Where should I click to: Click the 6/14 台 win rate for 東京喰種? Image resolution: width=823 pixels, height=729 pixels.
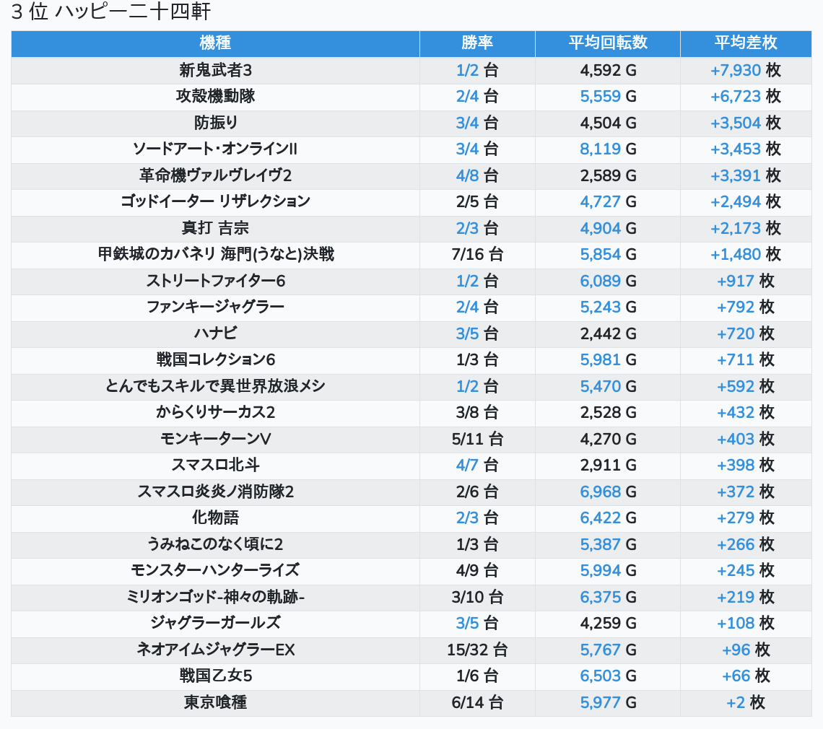[477, 702]
